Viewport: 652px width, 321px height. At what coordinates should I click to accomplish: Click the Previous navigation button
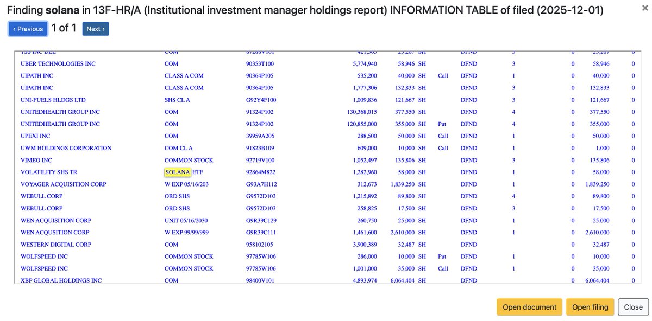(27, 28)
